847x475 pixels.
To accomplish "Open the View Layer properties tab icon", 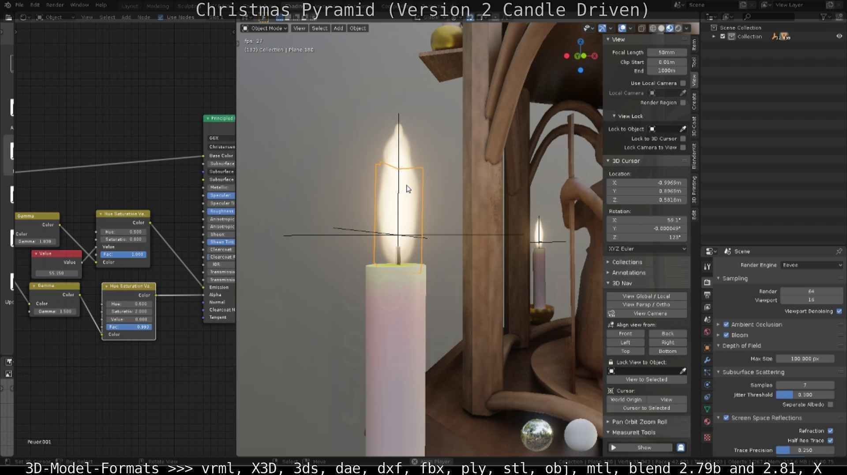I will (707, 307).
